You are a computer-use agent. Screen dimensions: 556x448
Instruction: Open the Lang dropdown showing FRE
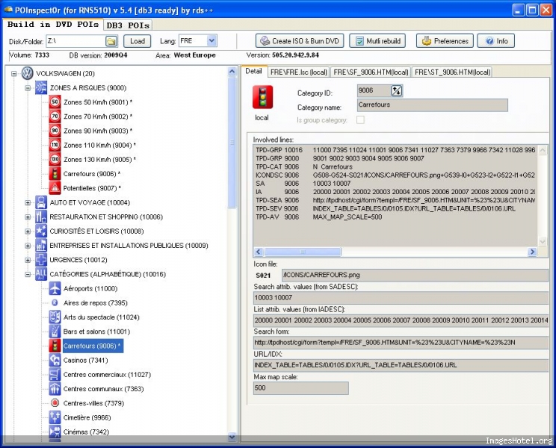(x=211, y=41)
